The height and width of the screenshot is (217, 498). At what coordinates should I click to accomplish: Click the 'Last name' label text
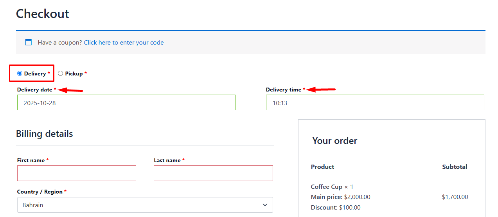tap(167, 160)
